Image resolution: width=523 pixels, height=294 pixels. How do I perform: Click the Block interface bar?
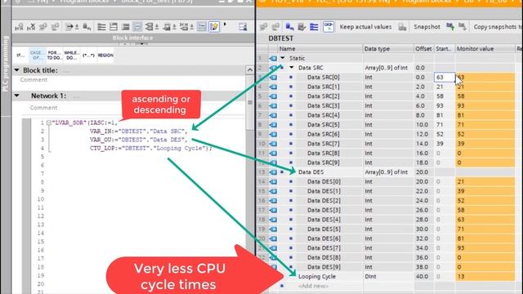click(133, 38)
